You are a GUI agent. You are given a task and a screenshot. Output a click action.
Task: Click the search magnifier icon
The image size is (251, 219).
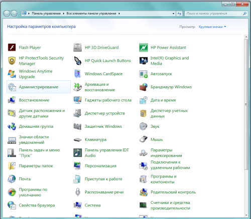(x=244, y=14)
